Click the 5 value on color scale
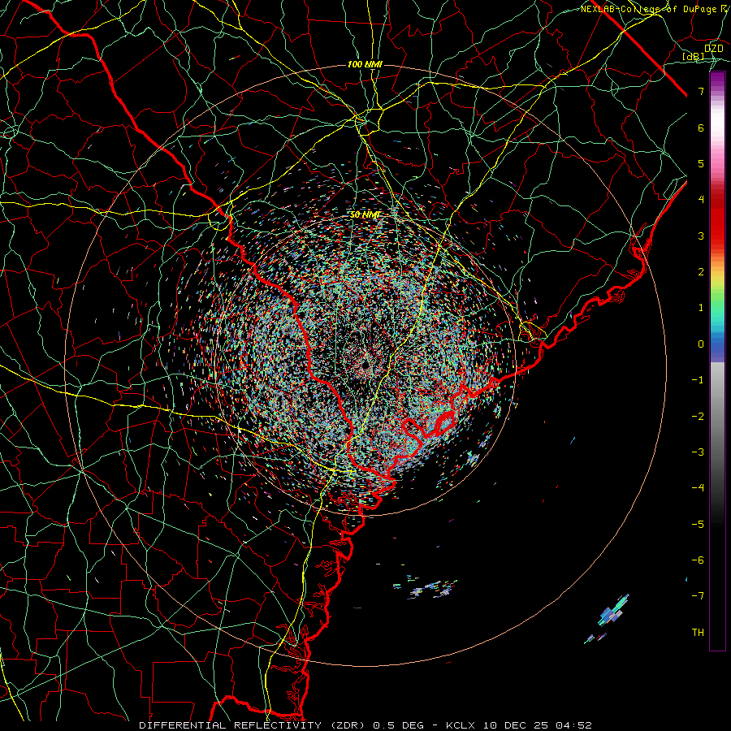Image resolution: width=731 pixels, height=731 pixels. click(x=701, y=163)
